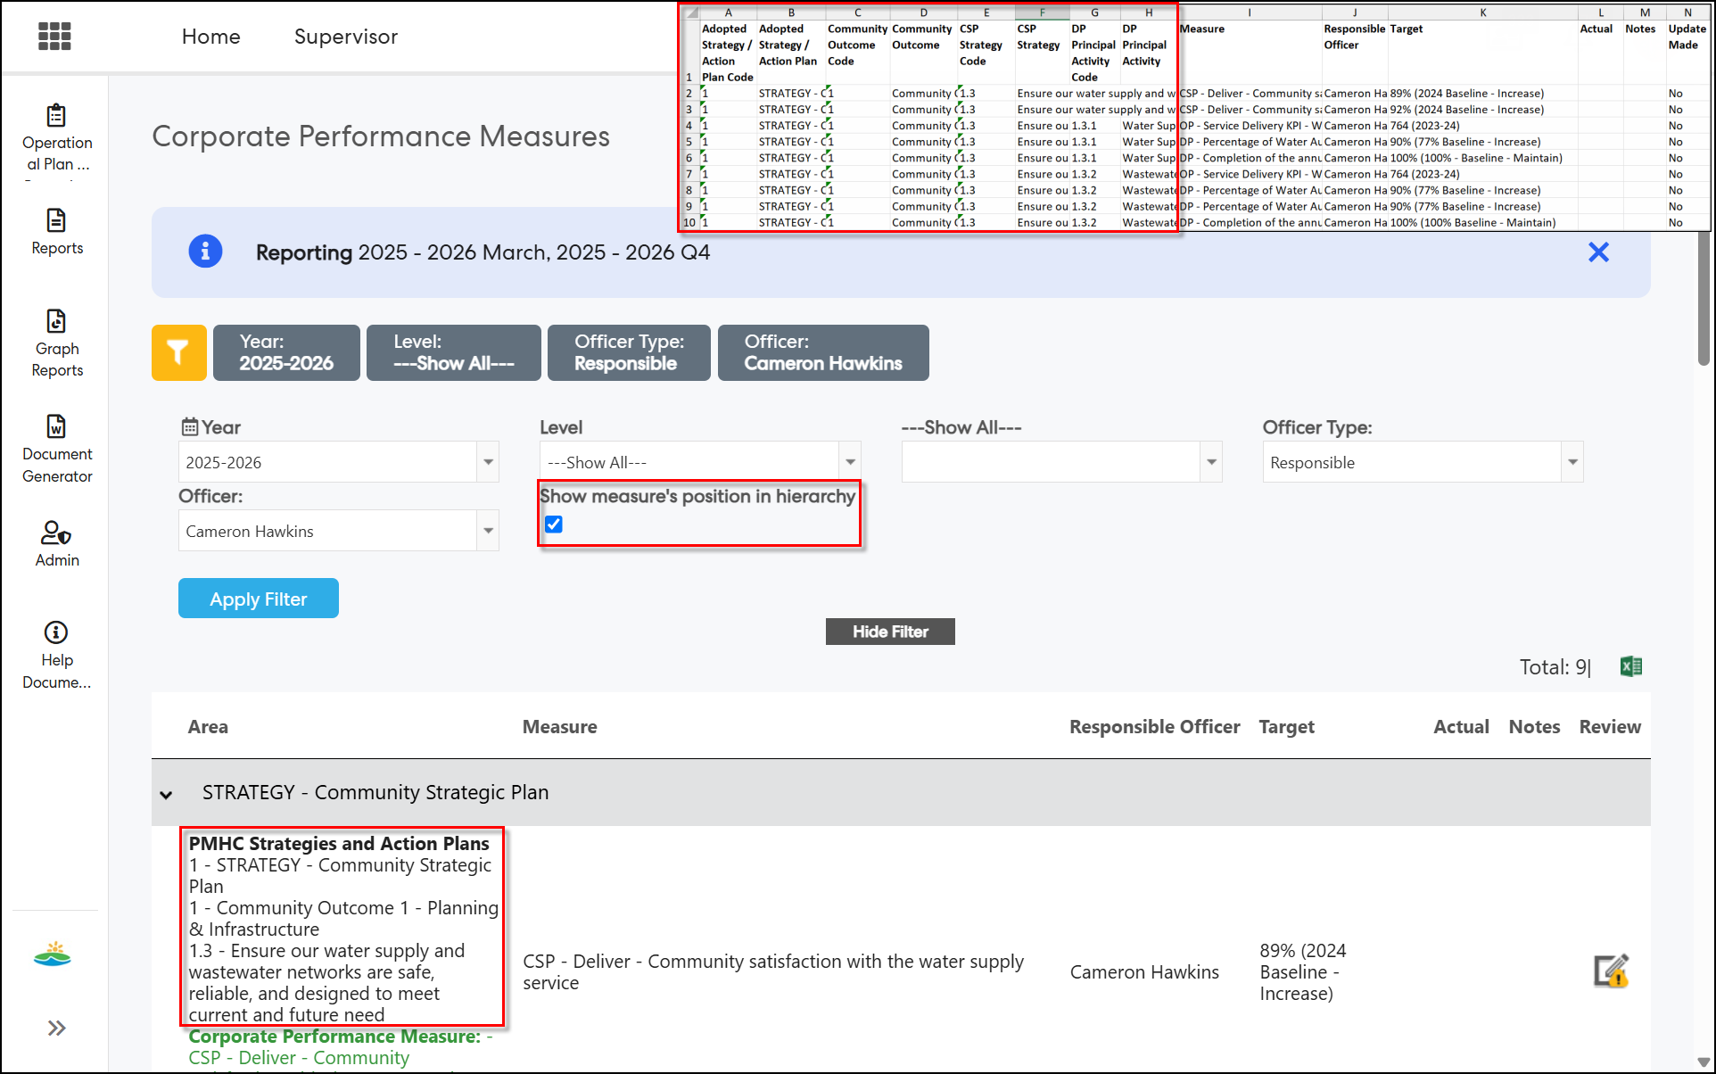The image size is (1716, 1074).
Task: Open the Help Documents icon
Action: 56,632
